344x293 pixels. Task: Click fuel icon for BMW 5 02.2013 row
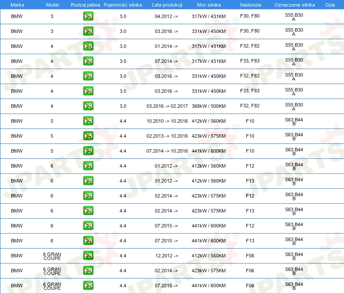(x=88, y=136)
